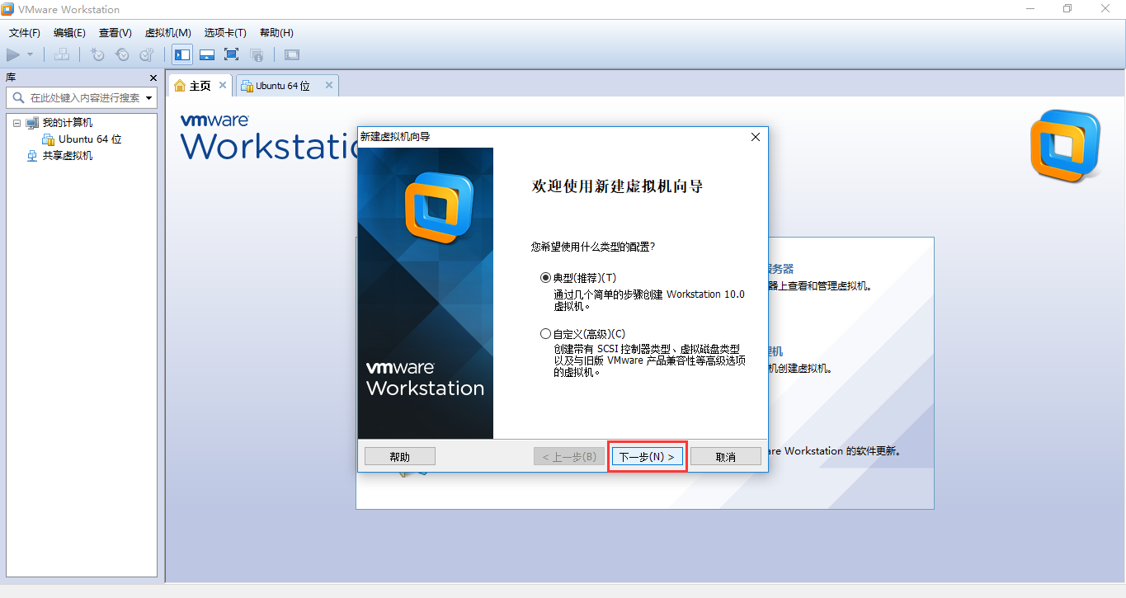The height and width of the screenshot is (598, 1126).
Task: Click the VM icon on Ubuntu tab
Action: 247,86
